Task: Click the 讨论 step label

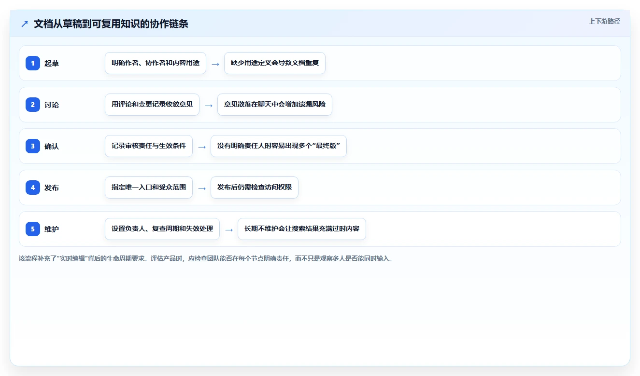Action: 52,105
